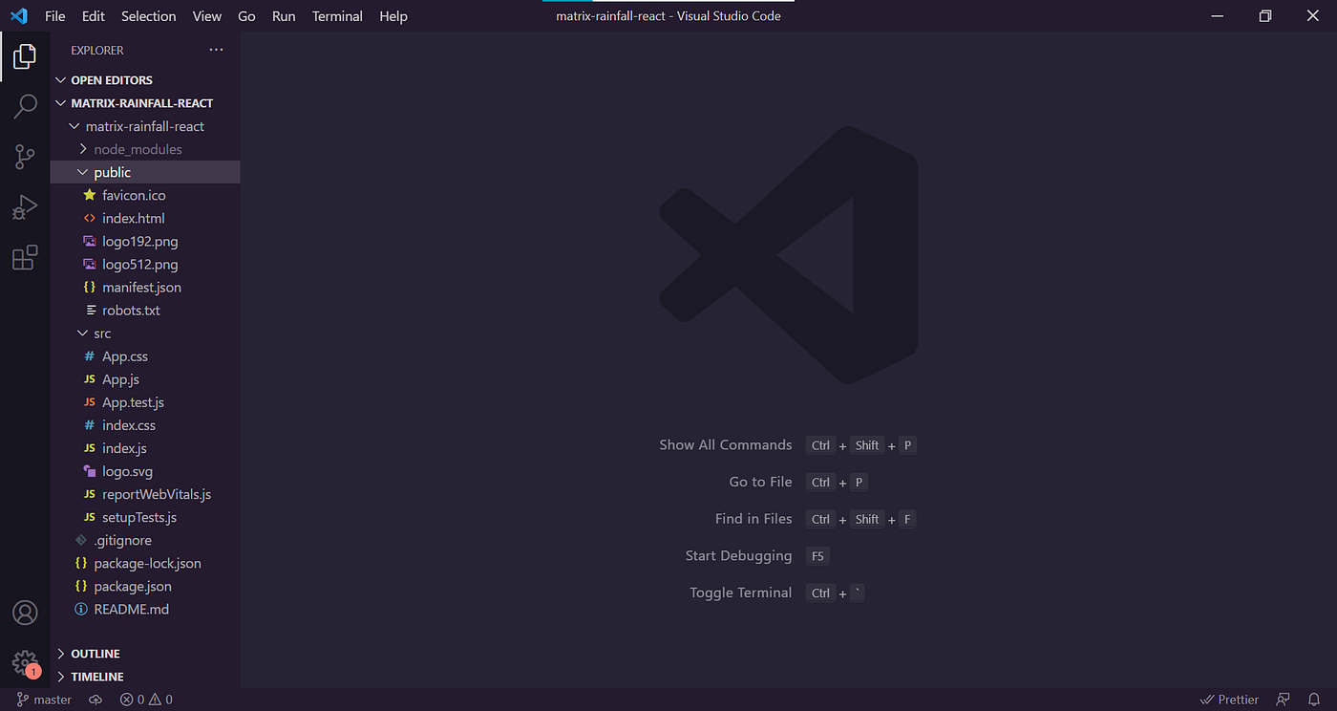The image size is (1337, 711).
Task: Click the README.md info icon
Action: tap(81, 609)
